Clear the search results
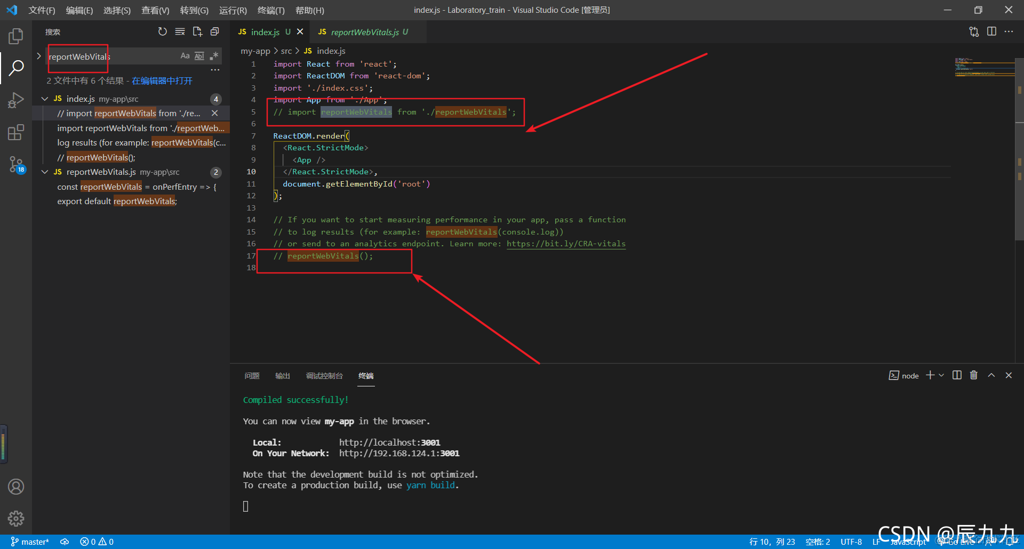Screen dimensions: 1024x549 [180, 32]
